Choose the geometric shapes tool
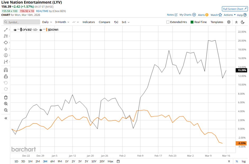Screen dimensions: 249x164 tap(6, 43)
